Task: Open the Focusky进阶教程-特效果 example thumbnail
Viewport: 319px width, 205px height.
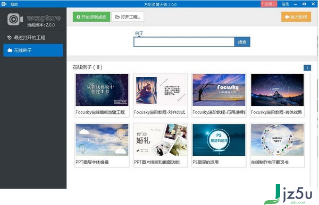Action: point(278,90)
